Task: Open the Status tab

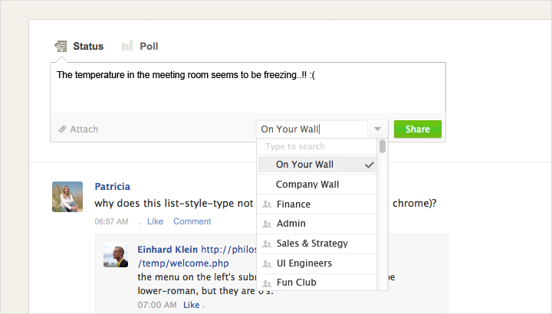Action: coord(88,47)
